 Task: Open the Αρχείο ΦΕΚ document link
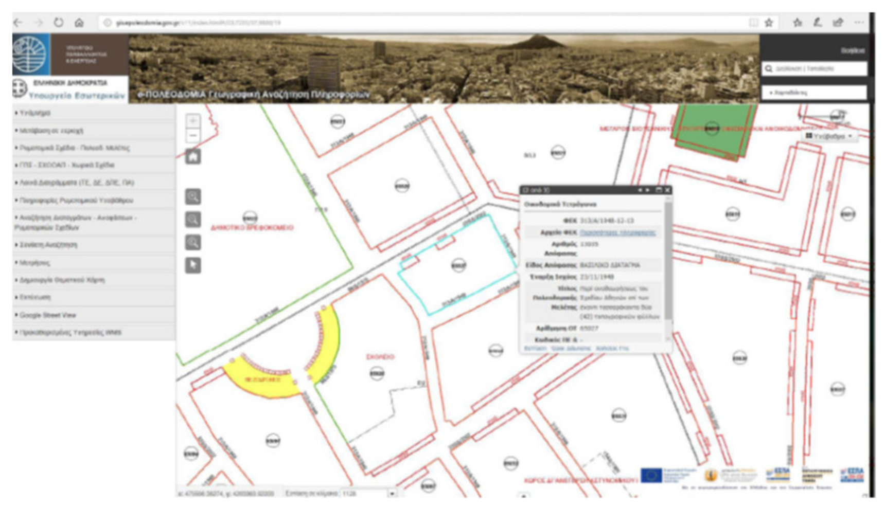617,232
